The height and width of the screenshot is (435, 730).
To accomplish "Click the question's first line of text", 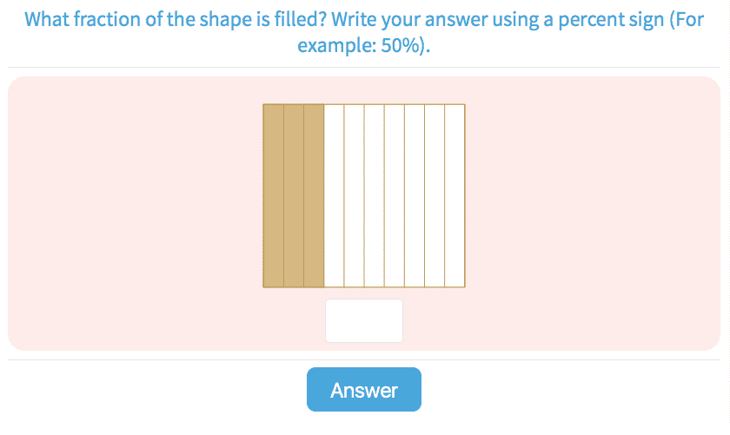I will 364,18.
